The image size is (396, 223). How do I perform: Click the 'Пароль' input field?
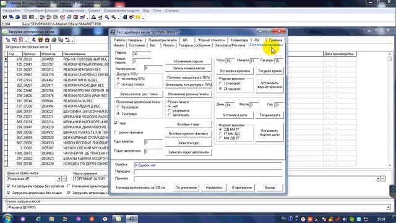(142, 54)
